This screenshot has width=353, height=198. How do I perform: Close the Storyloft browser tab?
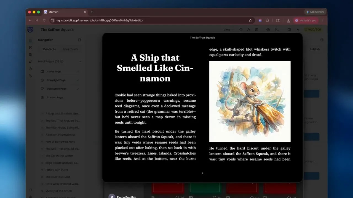pyautogui.click(x=85, y=12)
